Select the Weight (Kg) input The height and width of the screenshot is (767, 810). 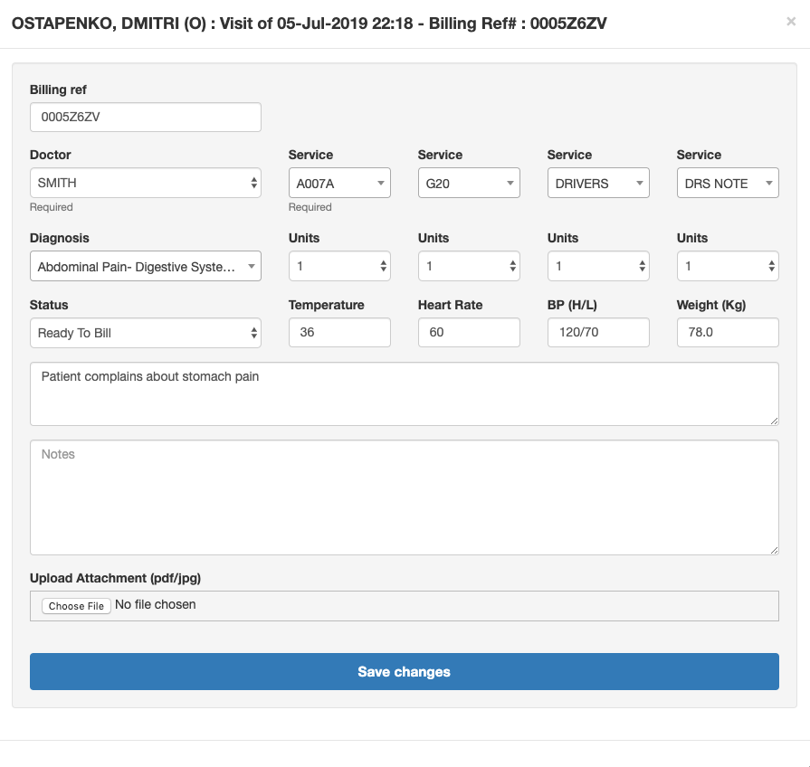[x=728, y=333]
